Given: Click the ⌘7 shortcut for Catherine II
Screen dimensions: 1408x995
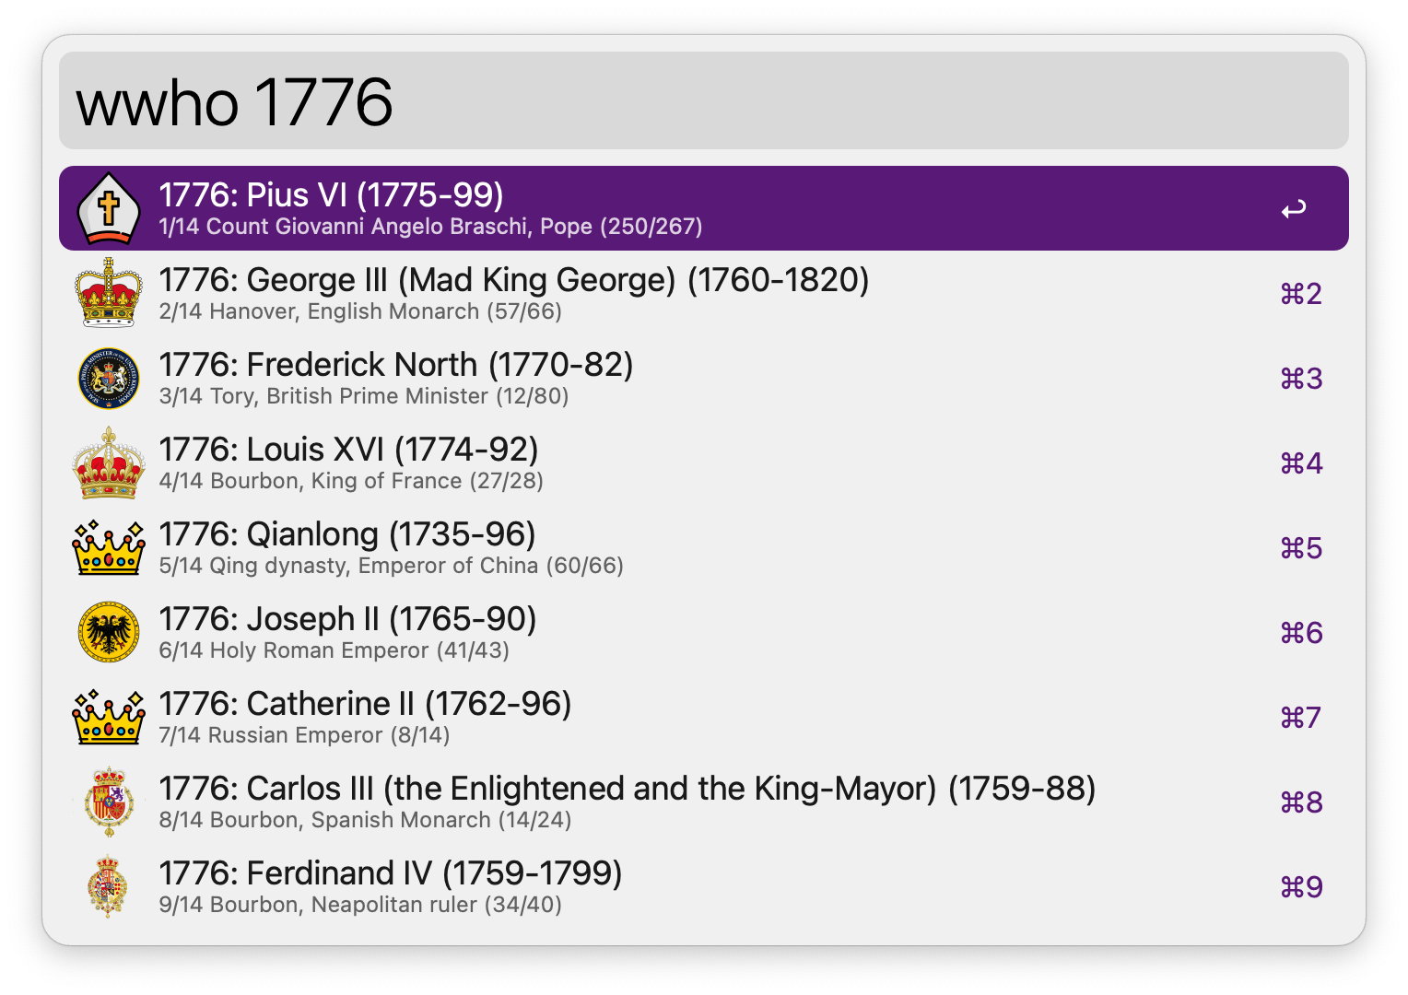Looking at the screenshot, I should (1301, 717).
